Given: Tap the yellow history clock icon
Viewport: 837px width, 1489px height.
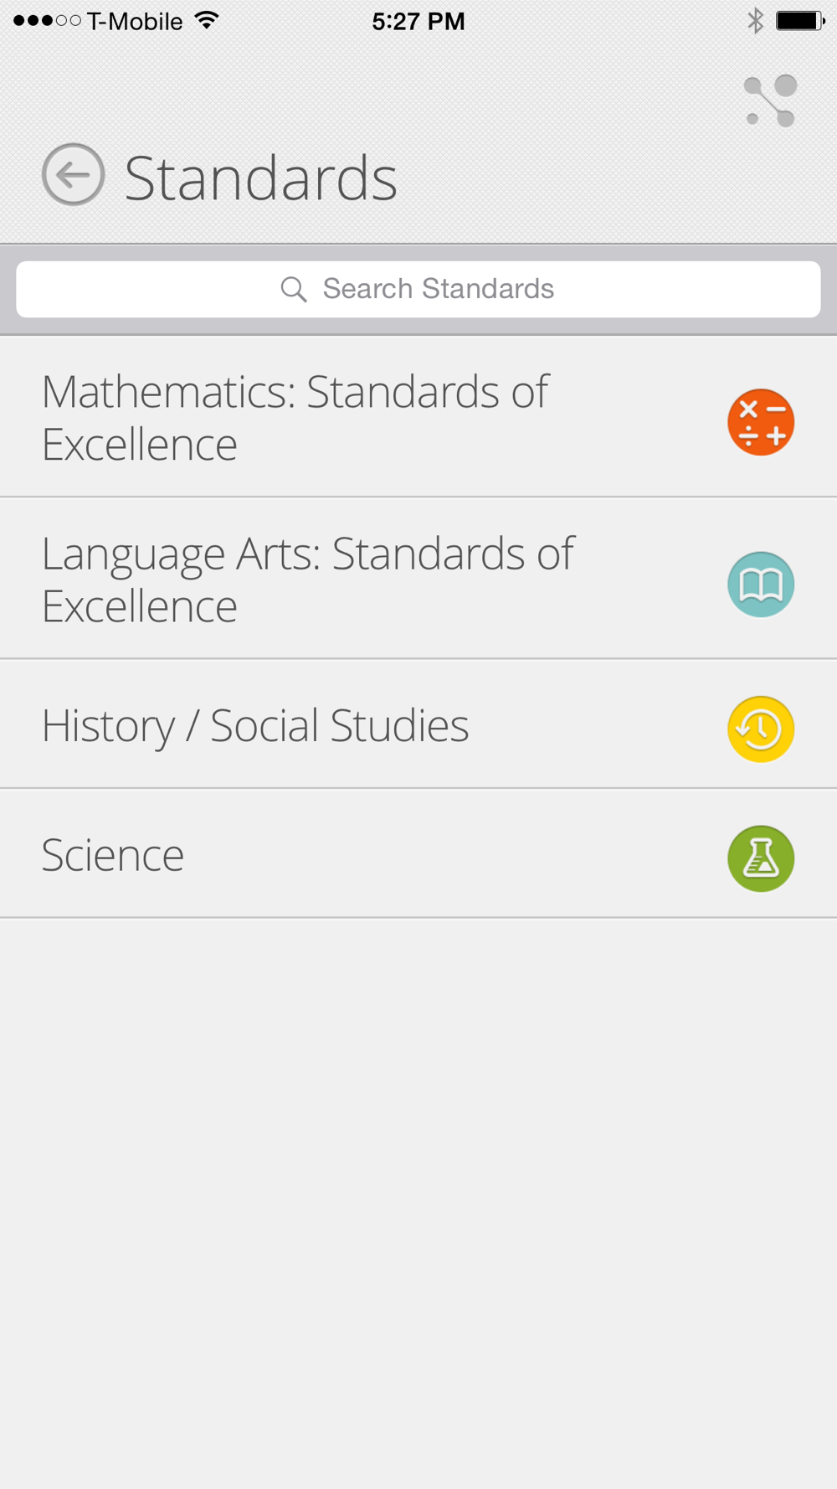Looking at the screenshot, I should (x=761, y=729).
